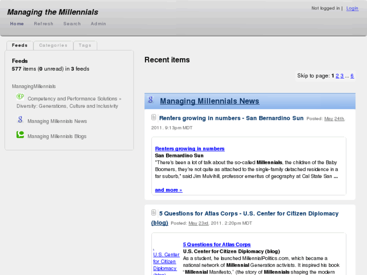This screenshot has height=275, width=367.
Task: Select the Feeds tab
Action: (20, 45)
